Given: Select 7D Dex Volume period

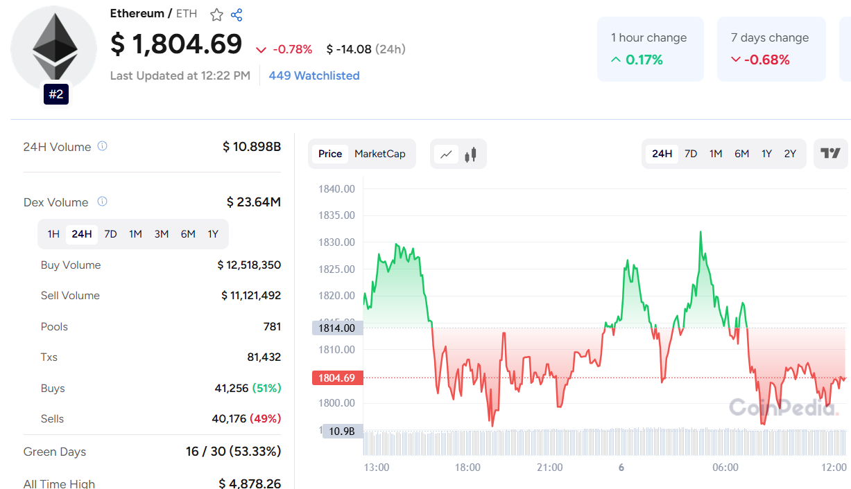Looking at the screenshot, I should 110,234.
